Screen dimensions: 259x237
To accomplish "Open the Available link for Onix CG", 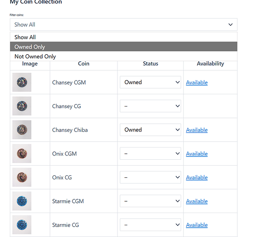I will coord(197,177).
